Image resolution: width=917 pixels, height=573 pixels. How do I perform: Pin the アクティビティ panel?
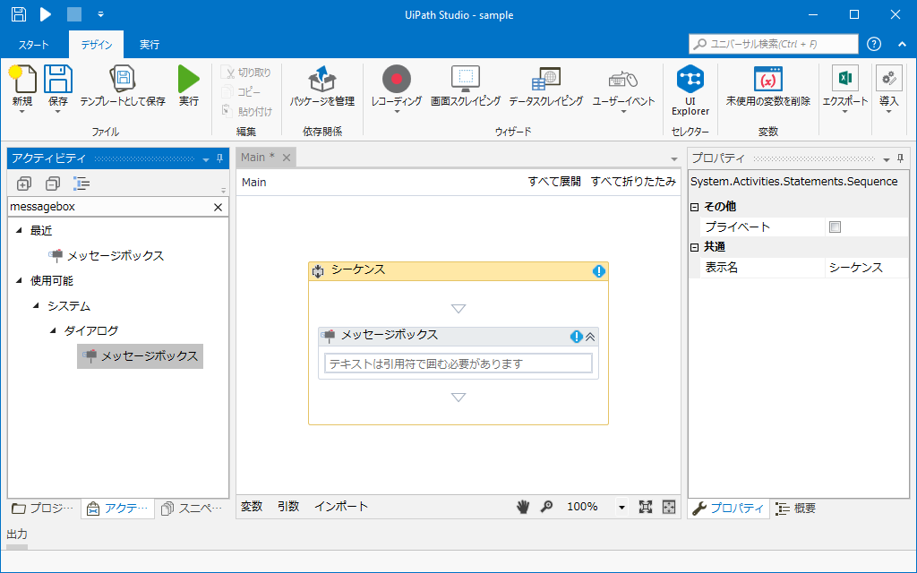coord(220,158)
